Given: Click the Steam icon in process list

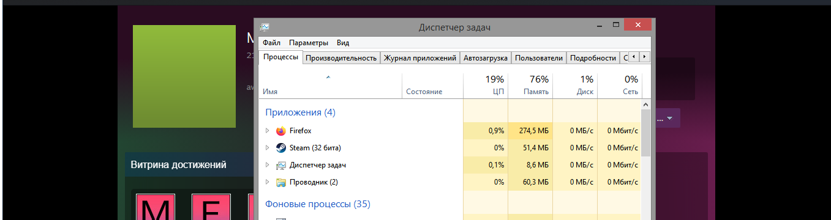Looking at the screenshot, I should 281,148.
